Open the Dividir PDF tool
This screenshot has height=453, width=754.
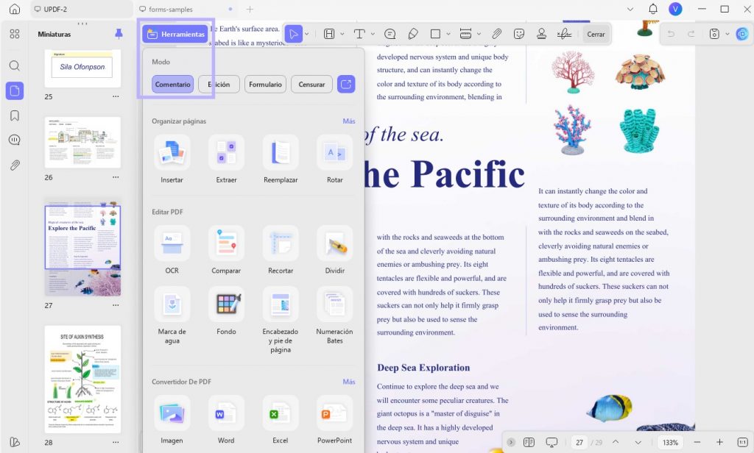click(335, 251)
